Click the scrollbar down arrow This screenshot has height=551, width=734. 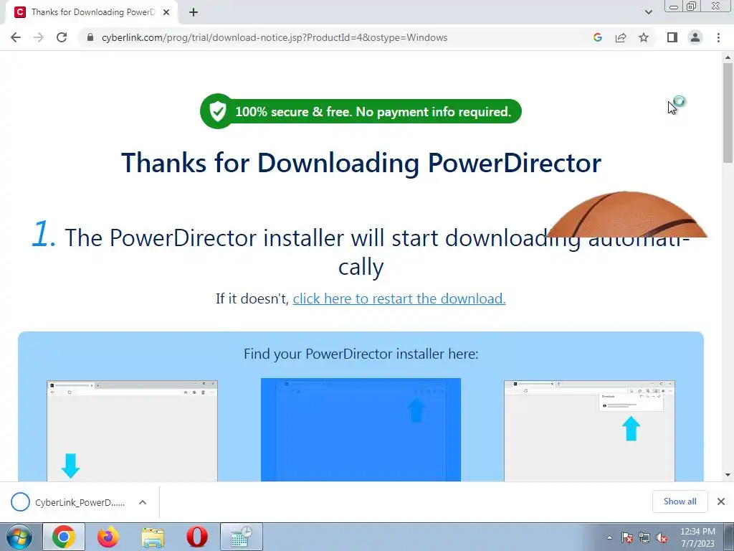point(728,475)
